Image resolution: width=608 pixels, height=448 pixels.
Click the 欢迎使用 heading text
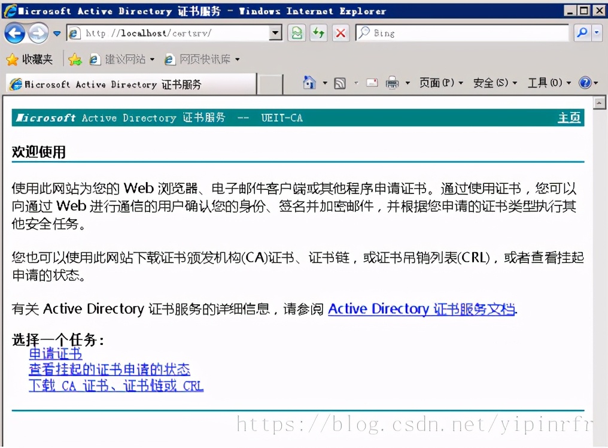pyautogui.click(x=39, y=152)
